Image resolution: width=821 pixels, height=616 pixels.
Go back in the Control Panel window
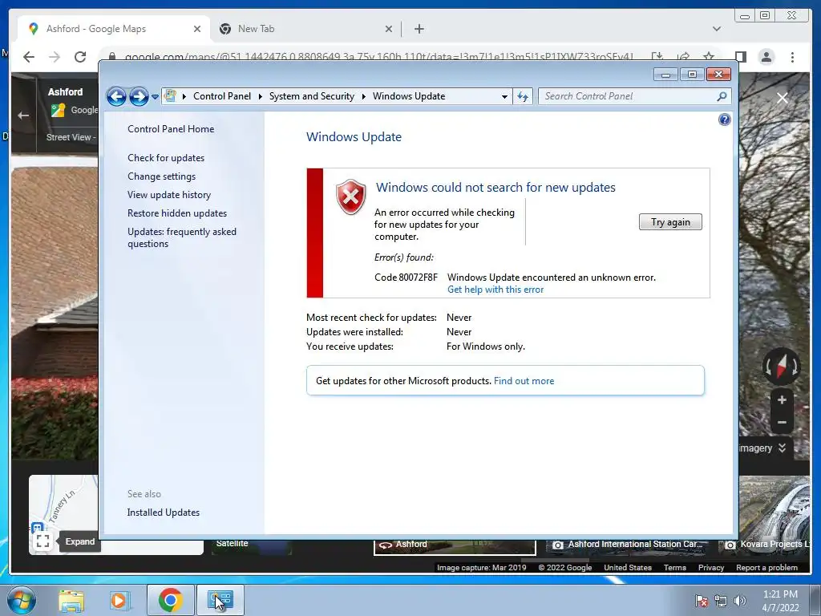116,96
